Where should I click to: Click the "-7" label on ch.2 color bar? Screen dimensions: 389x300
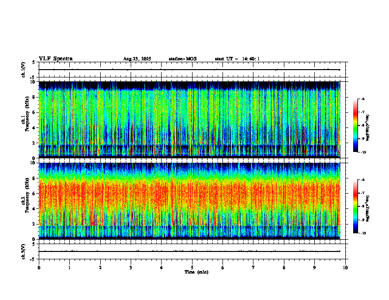[x=362, y=193]
